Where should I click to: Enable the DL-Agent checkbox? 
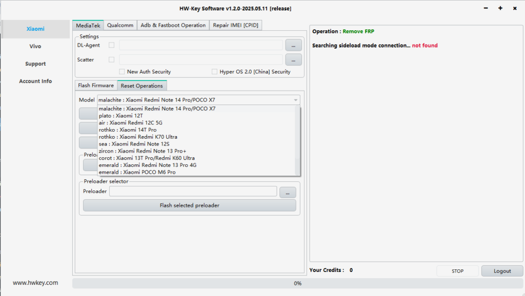[110, 45]
